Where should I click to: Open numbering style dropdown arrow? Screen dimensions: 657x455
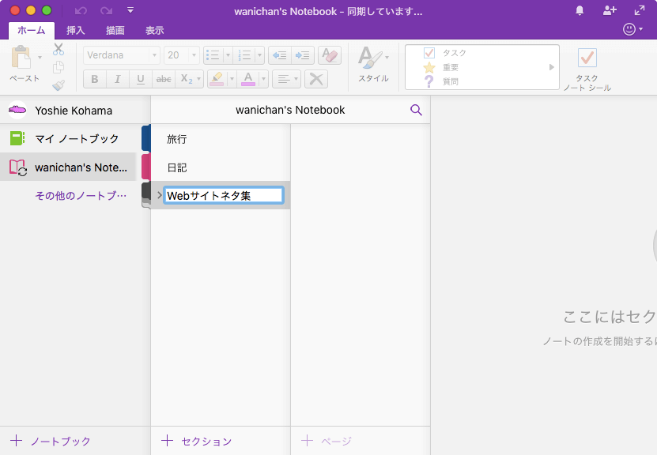coord(260,55)
